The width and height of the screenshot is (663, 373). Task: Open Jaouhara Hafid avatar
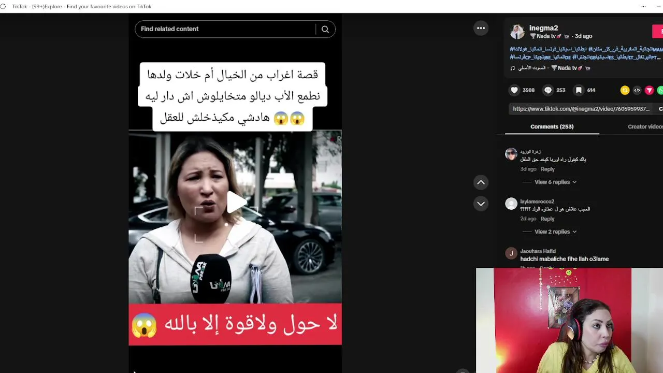point(511,253)
